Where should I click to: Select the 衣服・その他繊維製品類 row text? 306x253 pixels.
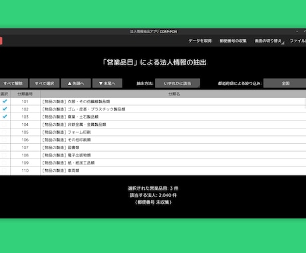point(88,101)
